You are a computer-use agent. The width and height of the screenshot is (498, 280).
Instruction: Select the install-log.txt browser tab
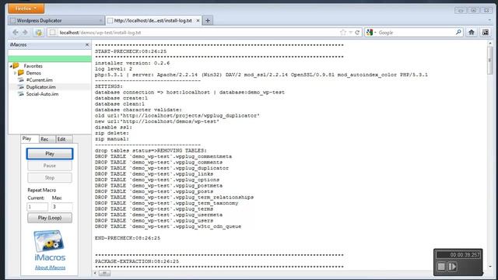click(153, 20)
